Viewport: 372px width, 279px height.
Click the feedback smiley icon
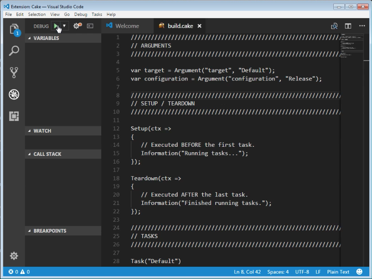(359, 272)
